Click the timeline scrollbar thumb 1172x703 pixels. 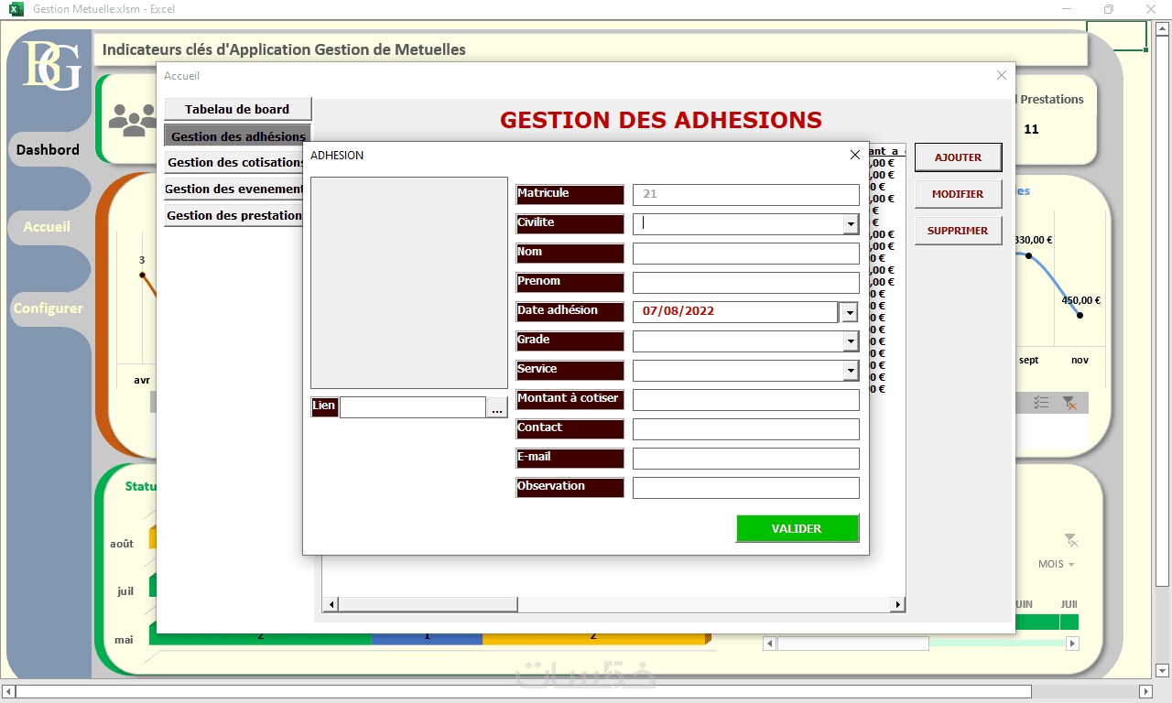click(x=853, y=644)
